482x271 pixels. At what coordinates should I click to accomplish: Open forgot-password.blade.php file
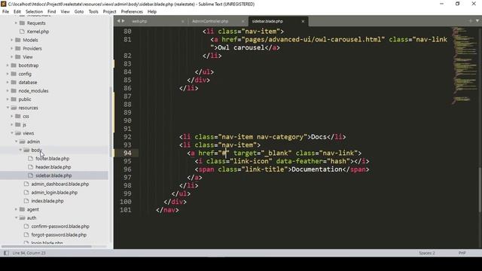tap(59, 235)
